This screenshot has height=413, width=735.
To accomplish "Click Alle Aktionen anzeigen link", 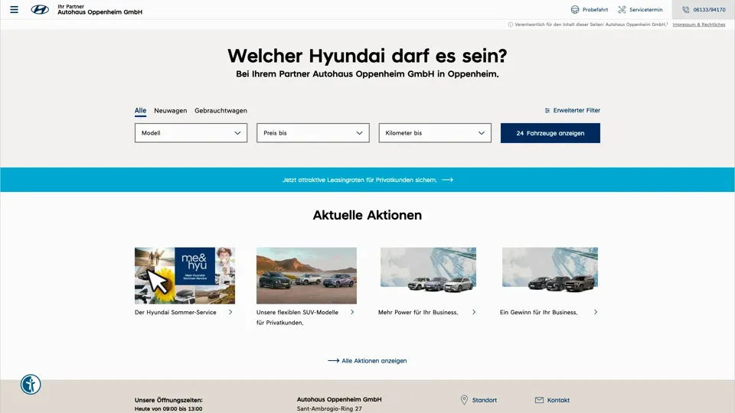I will [374, 360].
